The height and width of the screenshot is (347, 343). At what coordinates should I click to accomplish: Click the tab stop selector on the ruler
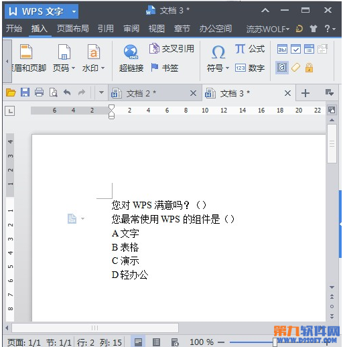tap(10, 111)
